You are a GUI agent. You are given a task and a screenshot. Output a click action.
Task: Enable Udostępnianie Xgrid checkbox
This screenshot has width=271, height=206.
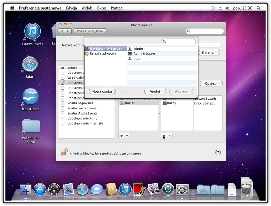click(x=62, y=119)
